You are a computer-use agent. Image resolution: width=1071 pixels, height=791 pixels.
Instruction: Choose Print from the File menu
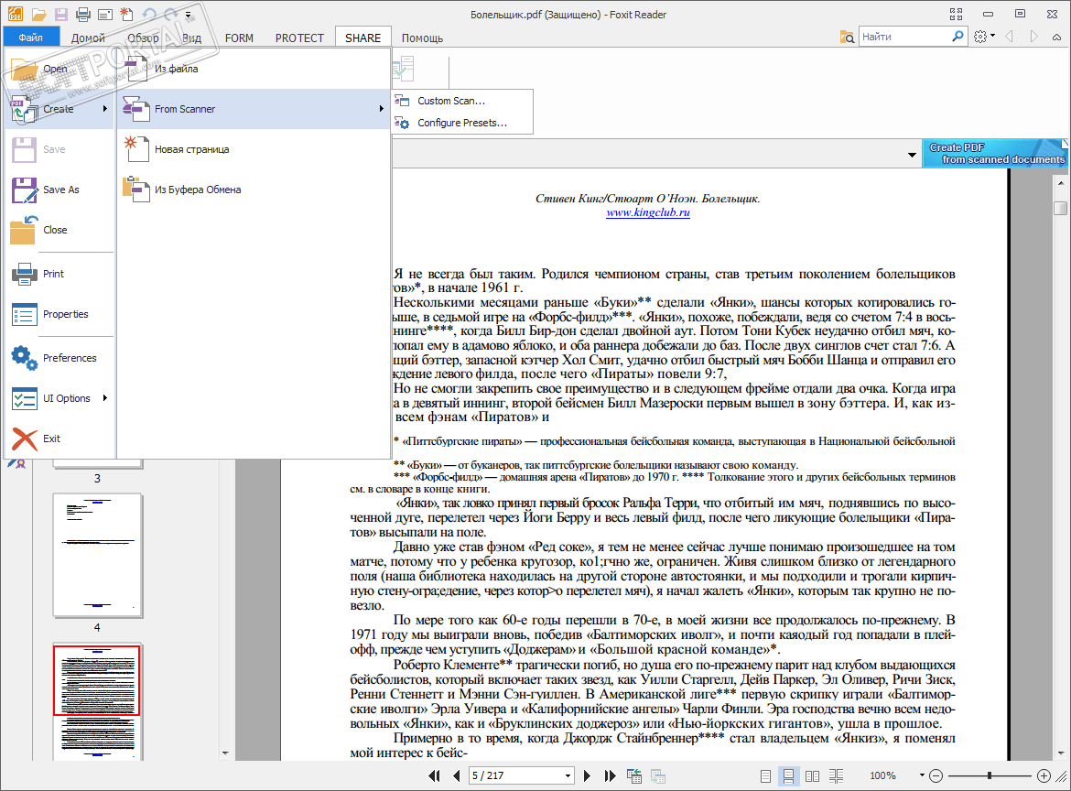click(x=59, y=273)
